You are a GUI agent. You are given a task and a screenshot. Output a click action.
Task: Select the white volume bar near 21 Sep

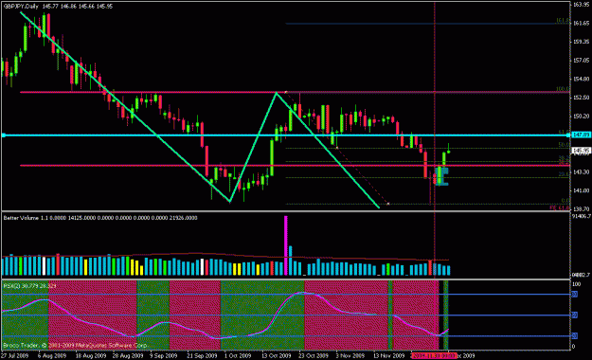click(x=203, y=267)
